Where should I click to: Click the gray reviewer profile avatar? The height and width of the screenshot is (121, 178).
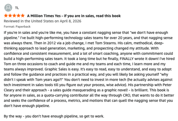click(x=8, y=8)
